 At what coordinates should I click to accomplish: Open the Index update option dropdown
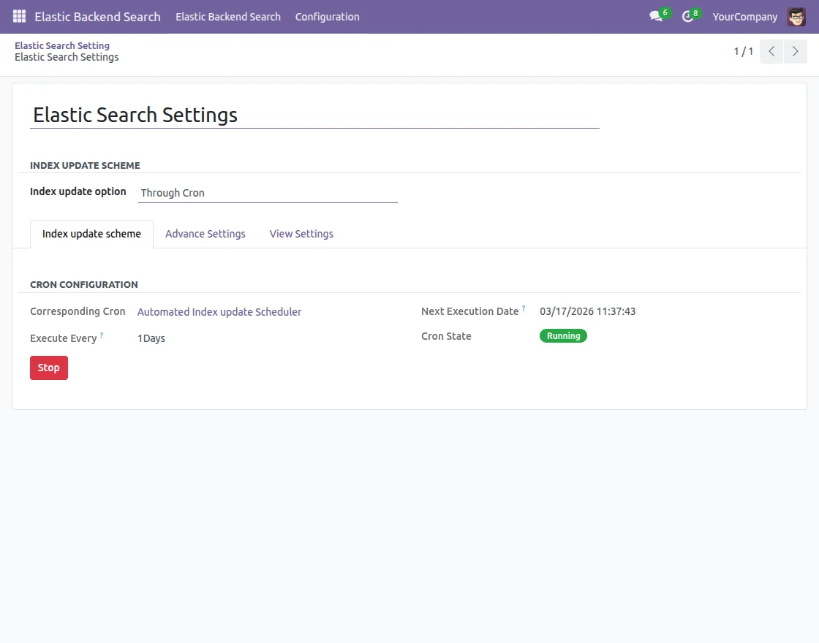268,192
